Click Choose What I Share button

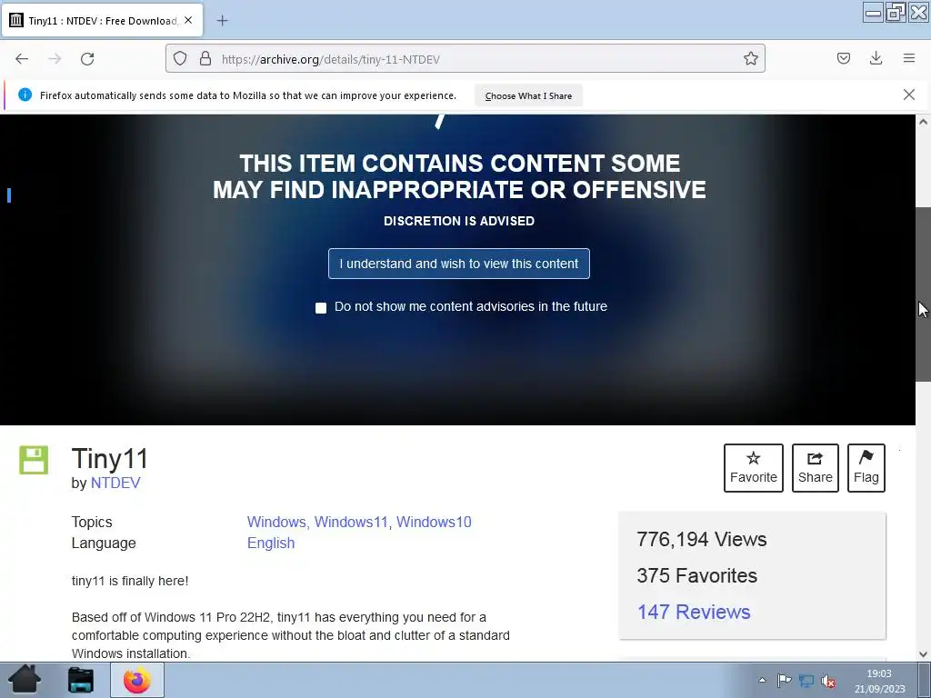click(x=528, y=95)
